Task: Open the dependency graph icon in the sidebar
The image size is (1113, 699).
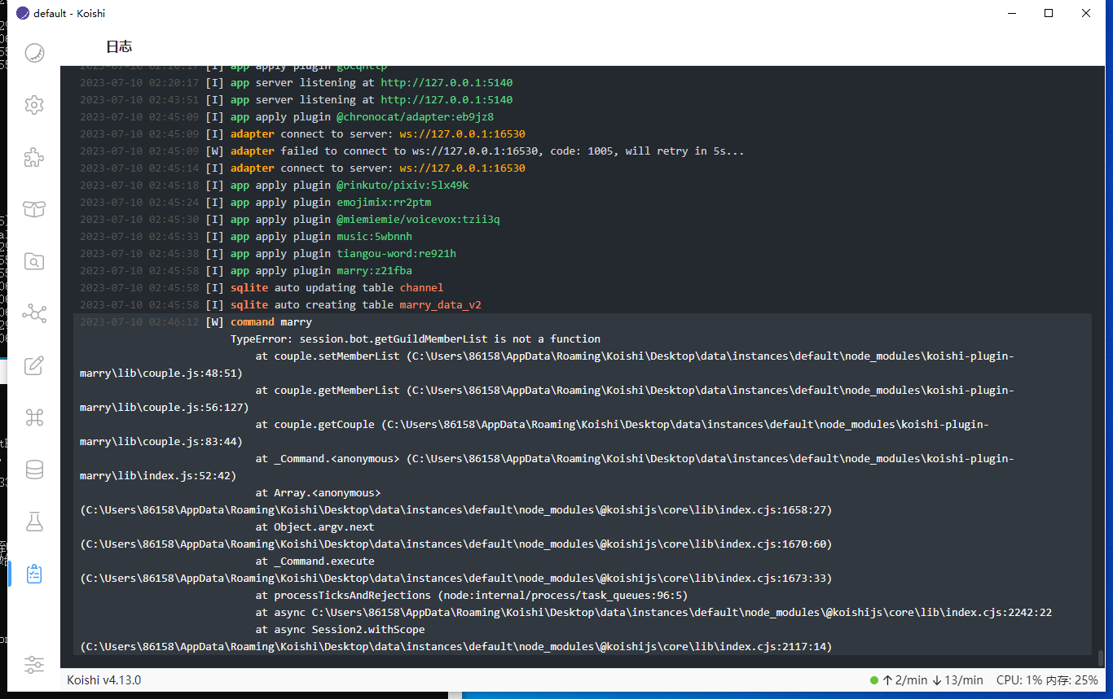Action: pyautogui.click(x=33, y=313)
